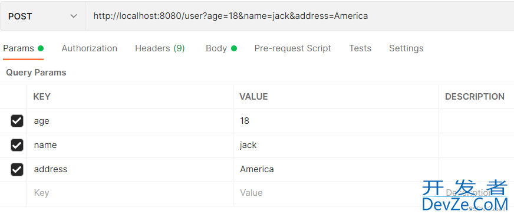
Task: Edit the America value cell
Action: tap(336, 169)
